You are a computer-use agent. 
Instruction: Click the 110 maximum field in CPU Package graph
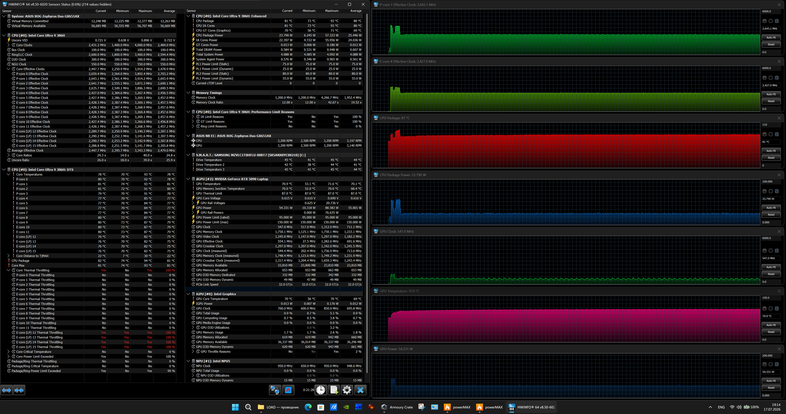click(771, 125)
